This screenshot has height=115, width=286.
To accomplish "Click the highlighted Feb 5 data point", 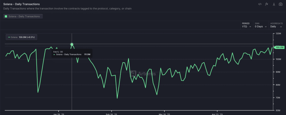I will [x=72, y=44].
